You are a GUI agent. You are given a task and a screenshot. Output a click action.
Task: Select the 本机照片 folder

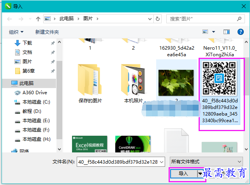[133, 84]
